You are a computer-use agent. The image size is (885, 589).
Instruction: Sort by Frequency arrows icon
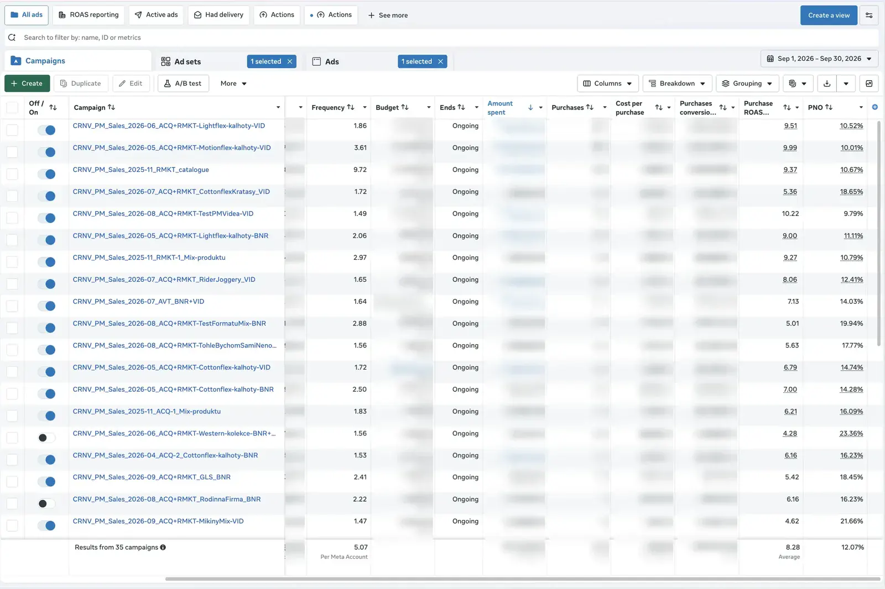[x=351, y=107]
